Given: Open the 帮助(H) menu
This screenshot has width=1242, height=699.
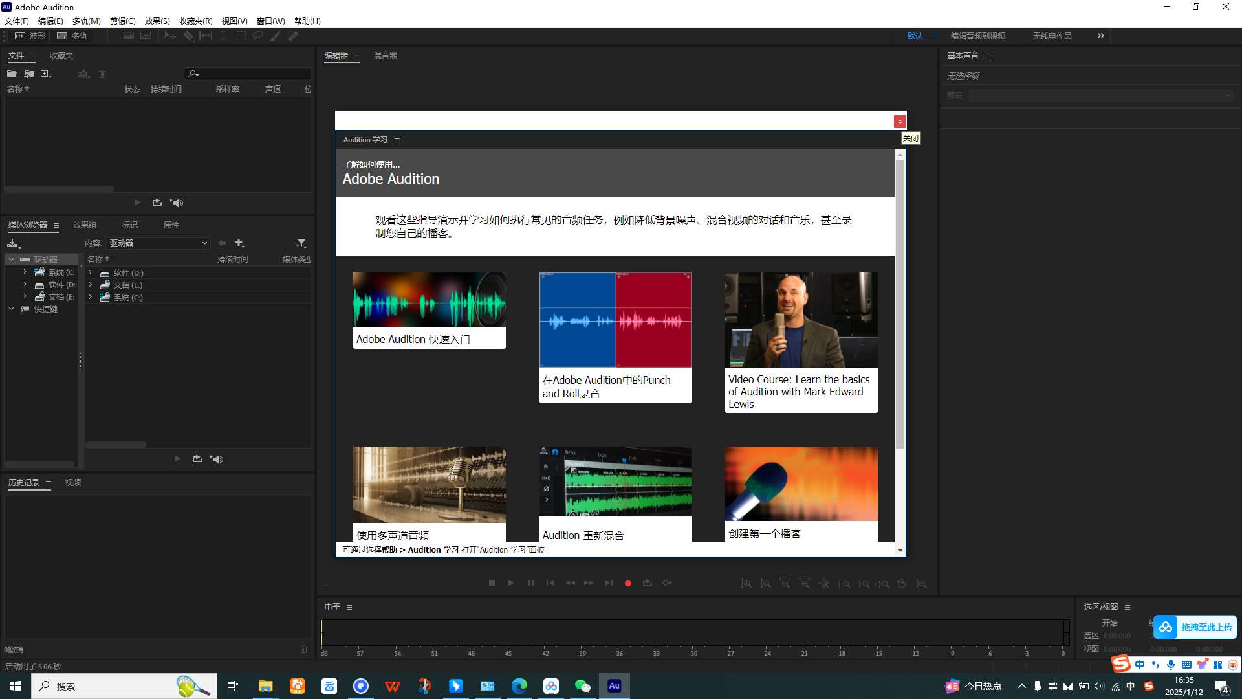Looking at the screenshot, I should (x=307, y=21).
